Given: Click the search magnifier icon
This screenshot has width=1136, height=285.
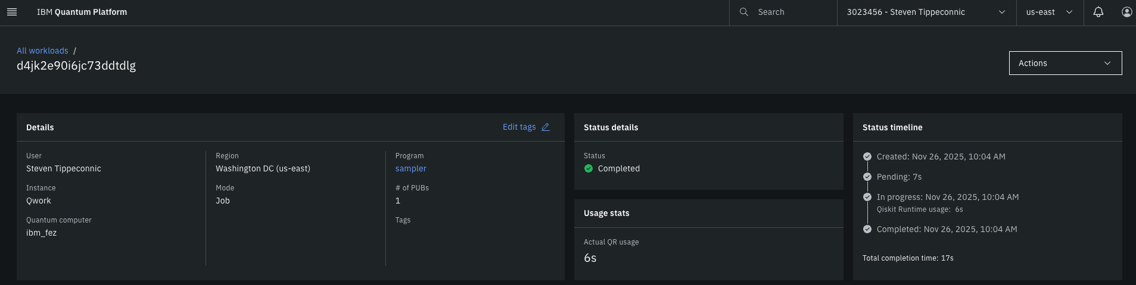Looking at the screenshot, I should click(743, 12).
